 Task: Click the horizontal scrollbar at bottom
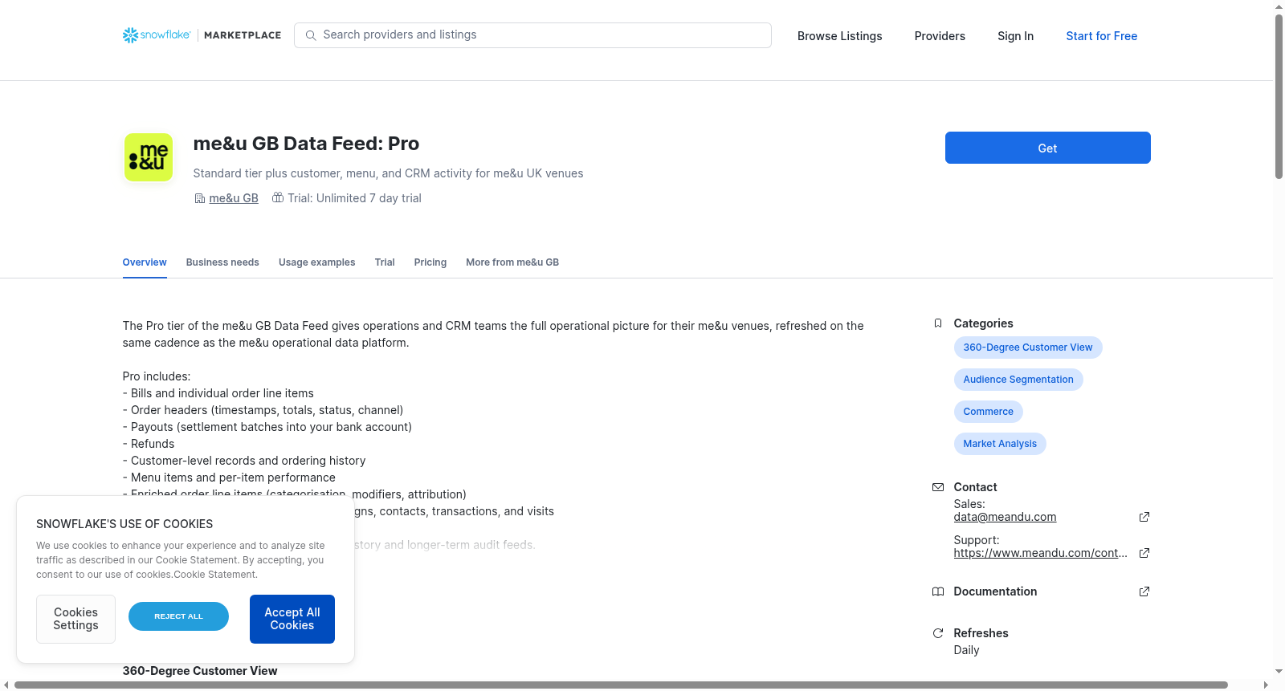[x=621, y=685]
